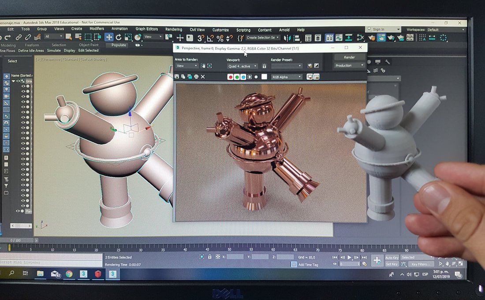Open the selection filter All dropdown
Screen dimensions: 485x300
coord(53,37)
